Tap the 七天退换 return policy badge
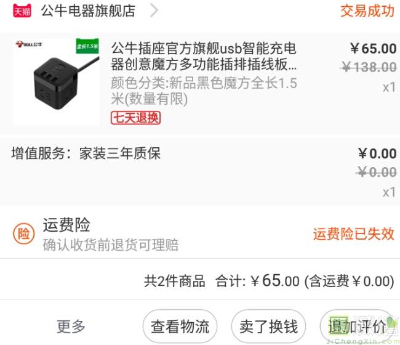This screenshot has width=400, height=345. [x=136, y=118]
